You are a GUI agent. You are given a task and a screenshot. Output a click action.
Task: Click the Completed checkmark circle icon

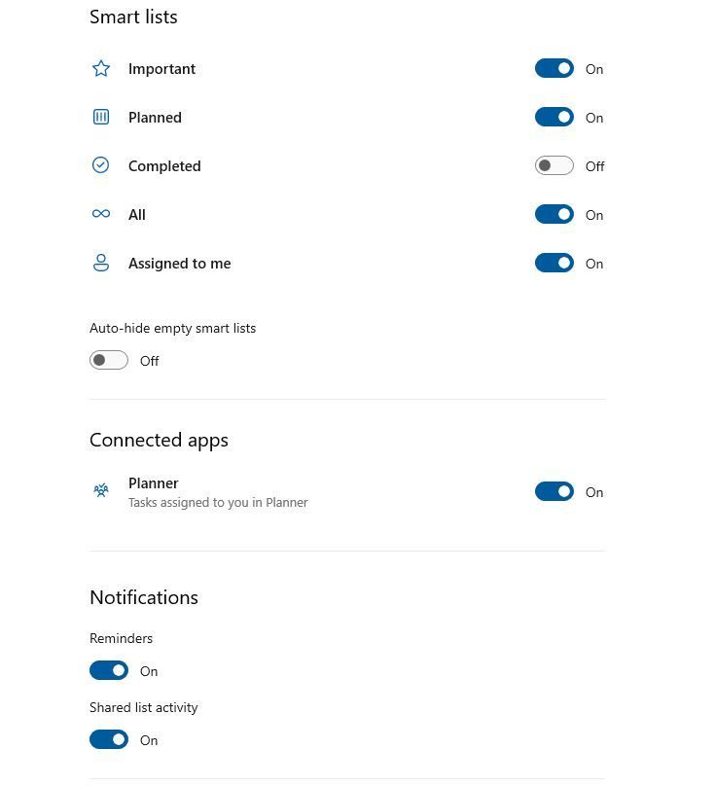click(x=101, y=166)
